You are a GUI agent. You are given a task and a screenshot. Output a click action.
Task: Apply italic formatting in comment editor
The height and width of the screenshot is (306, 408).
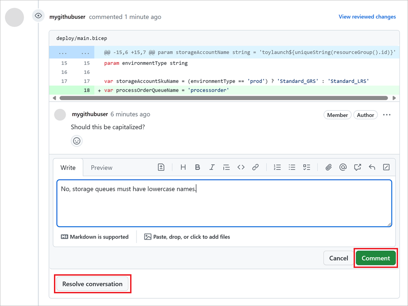point(212,167)
